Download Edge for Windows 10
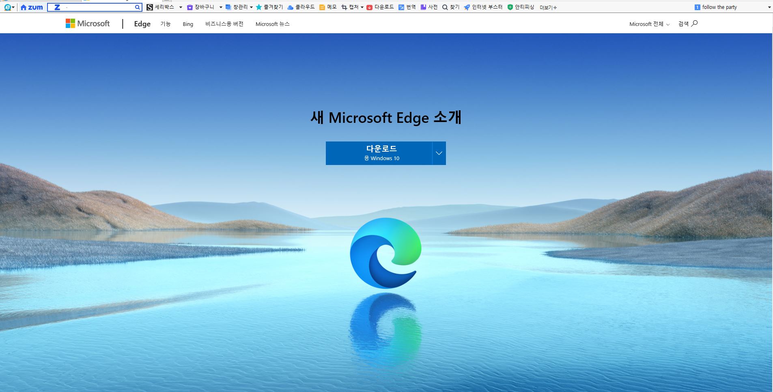 pyautogui.click(x=379, y=153)
